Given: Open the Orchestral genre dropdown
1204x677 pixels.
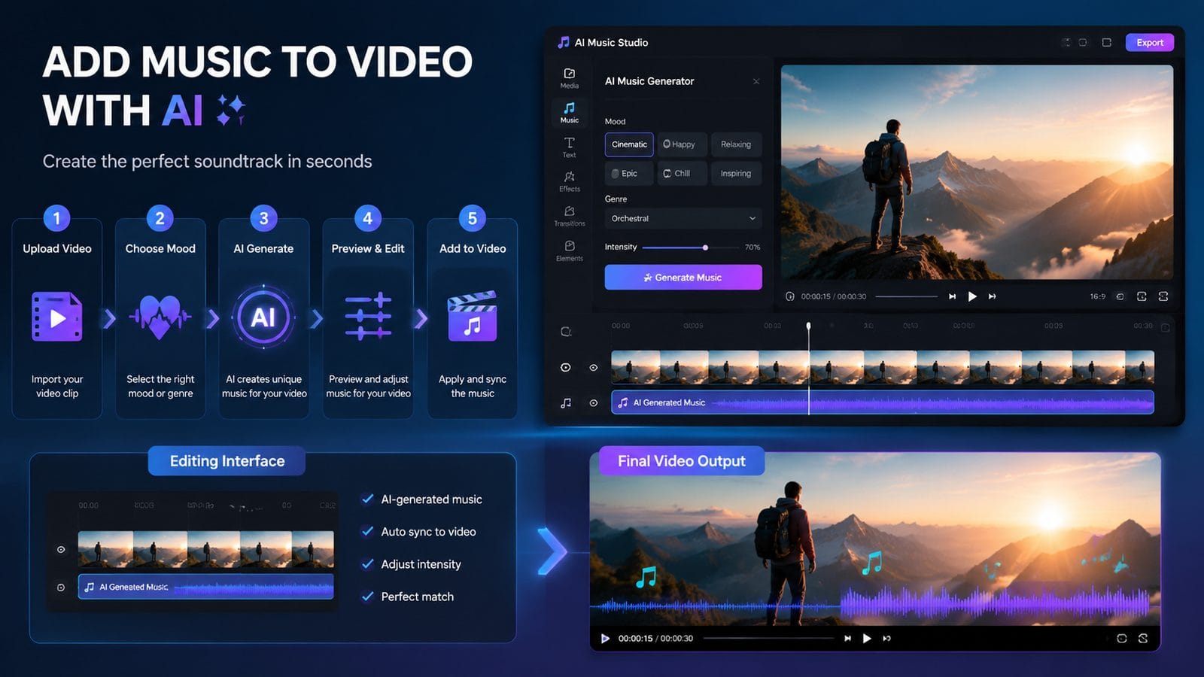Looking at the screenshot, I should 683,218.
